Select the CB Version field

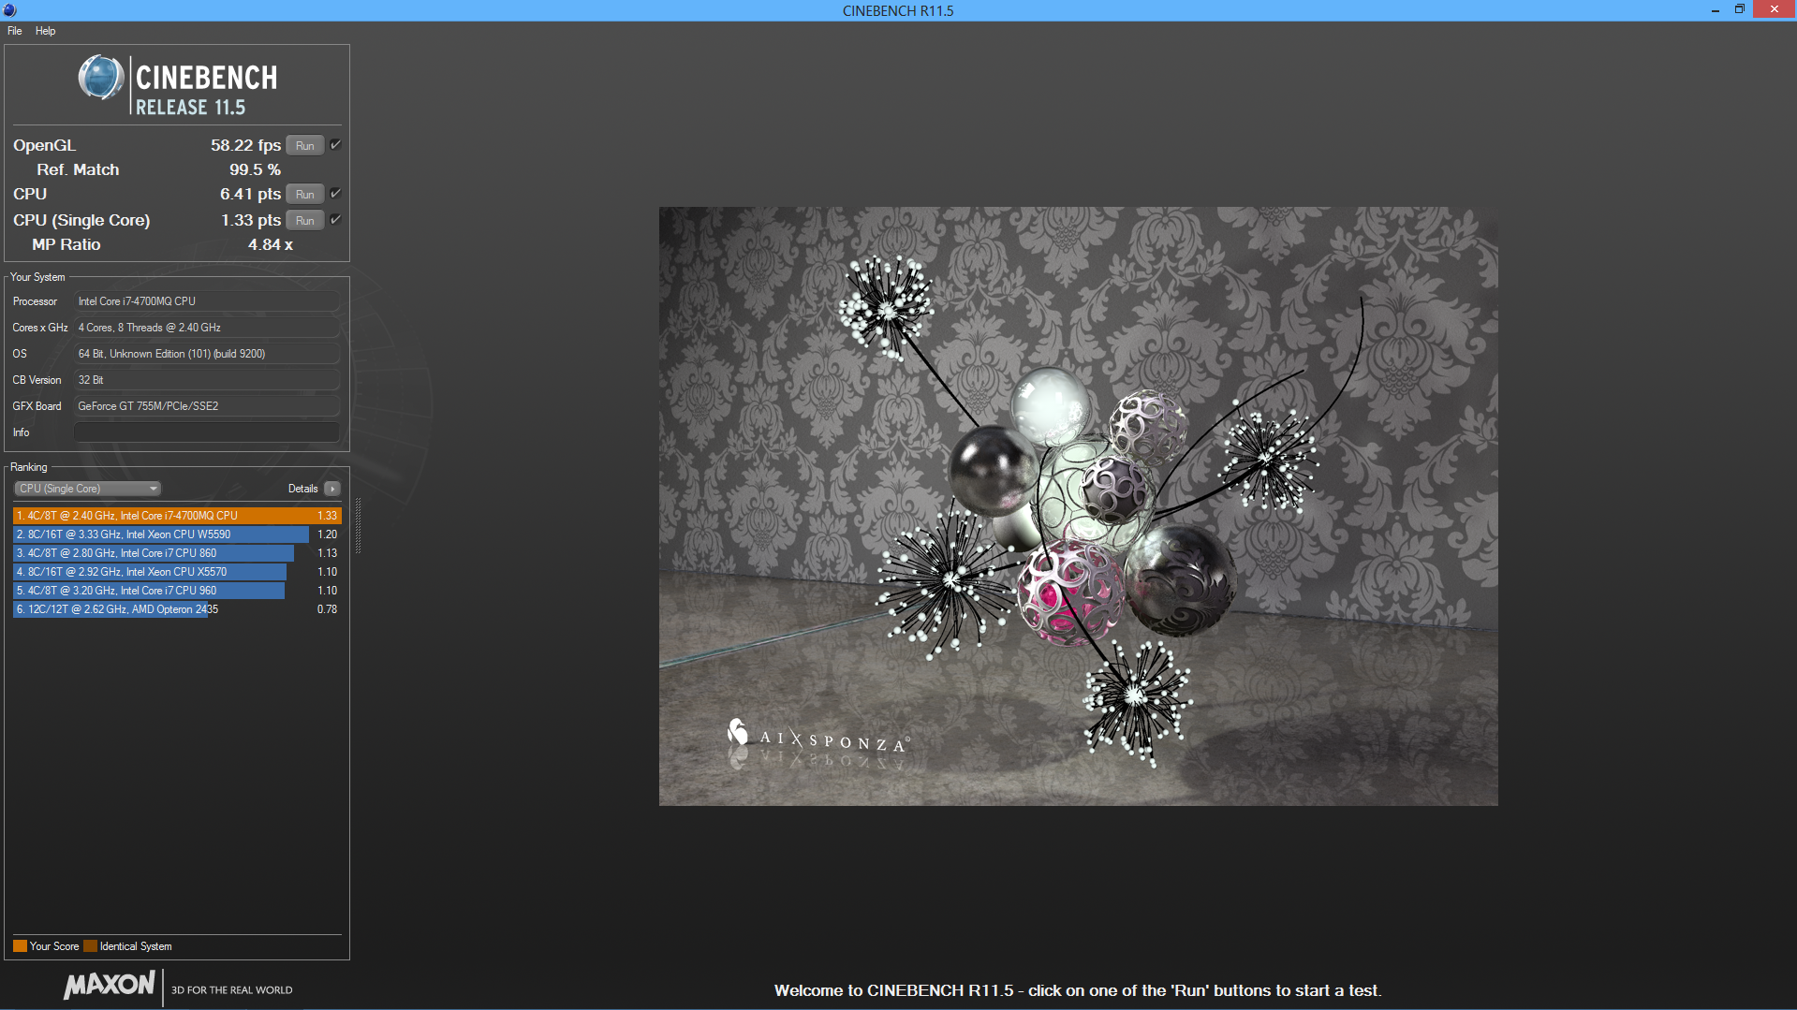click(207, 380)
